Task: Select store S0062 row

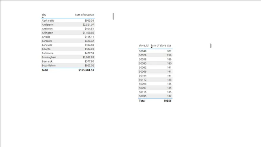Action: [x=155, y=67]
